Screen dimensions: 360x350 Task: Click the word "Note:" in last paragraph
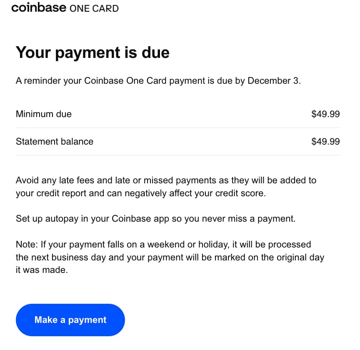[27, 244]
